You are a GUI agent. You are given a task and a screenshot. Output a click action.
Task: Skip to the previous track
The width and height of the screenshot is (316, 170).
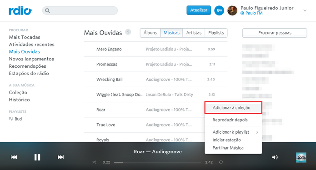click(14, 157)
